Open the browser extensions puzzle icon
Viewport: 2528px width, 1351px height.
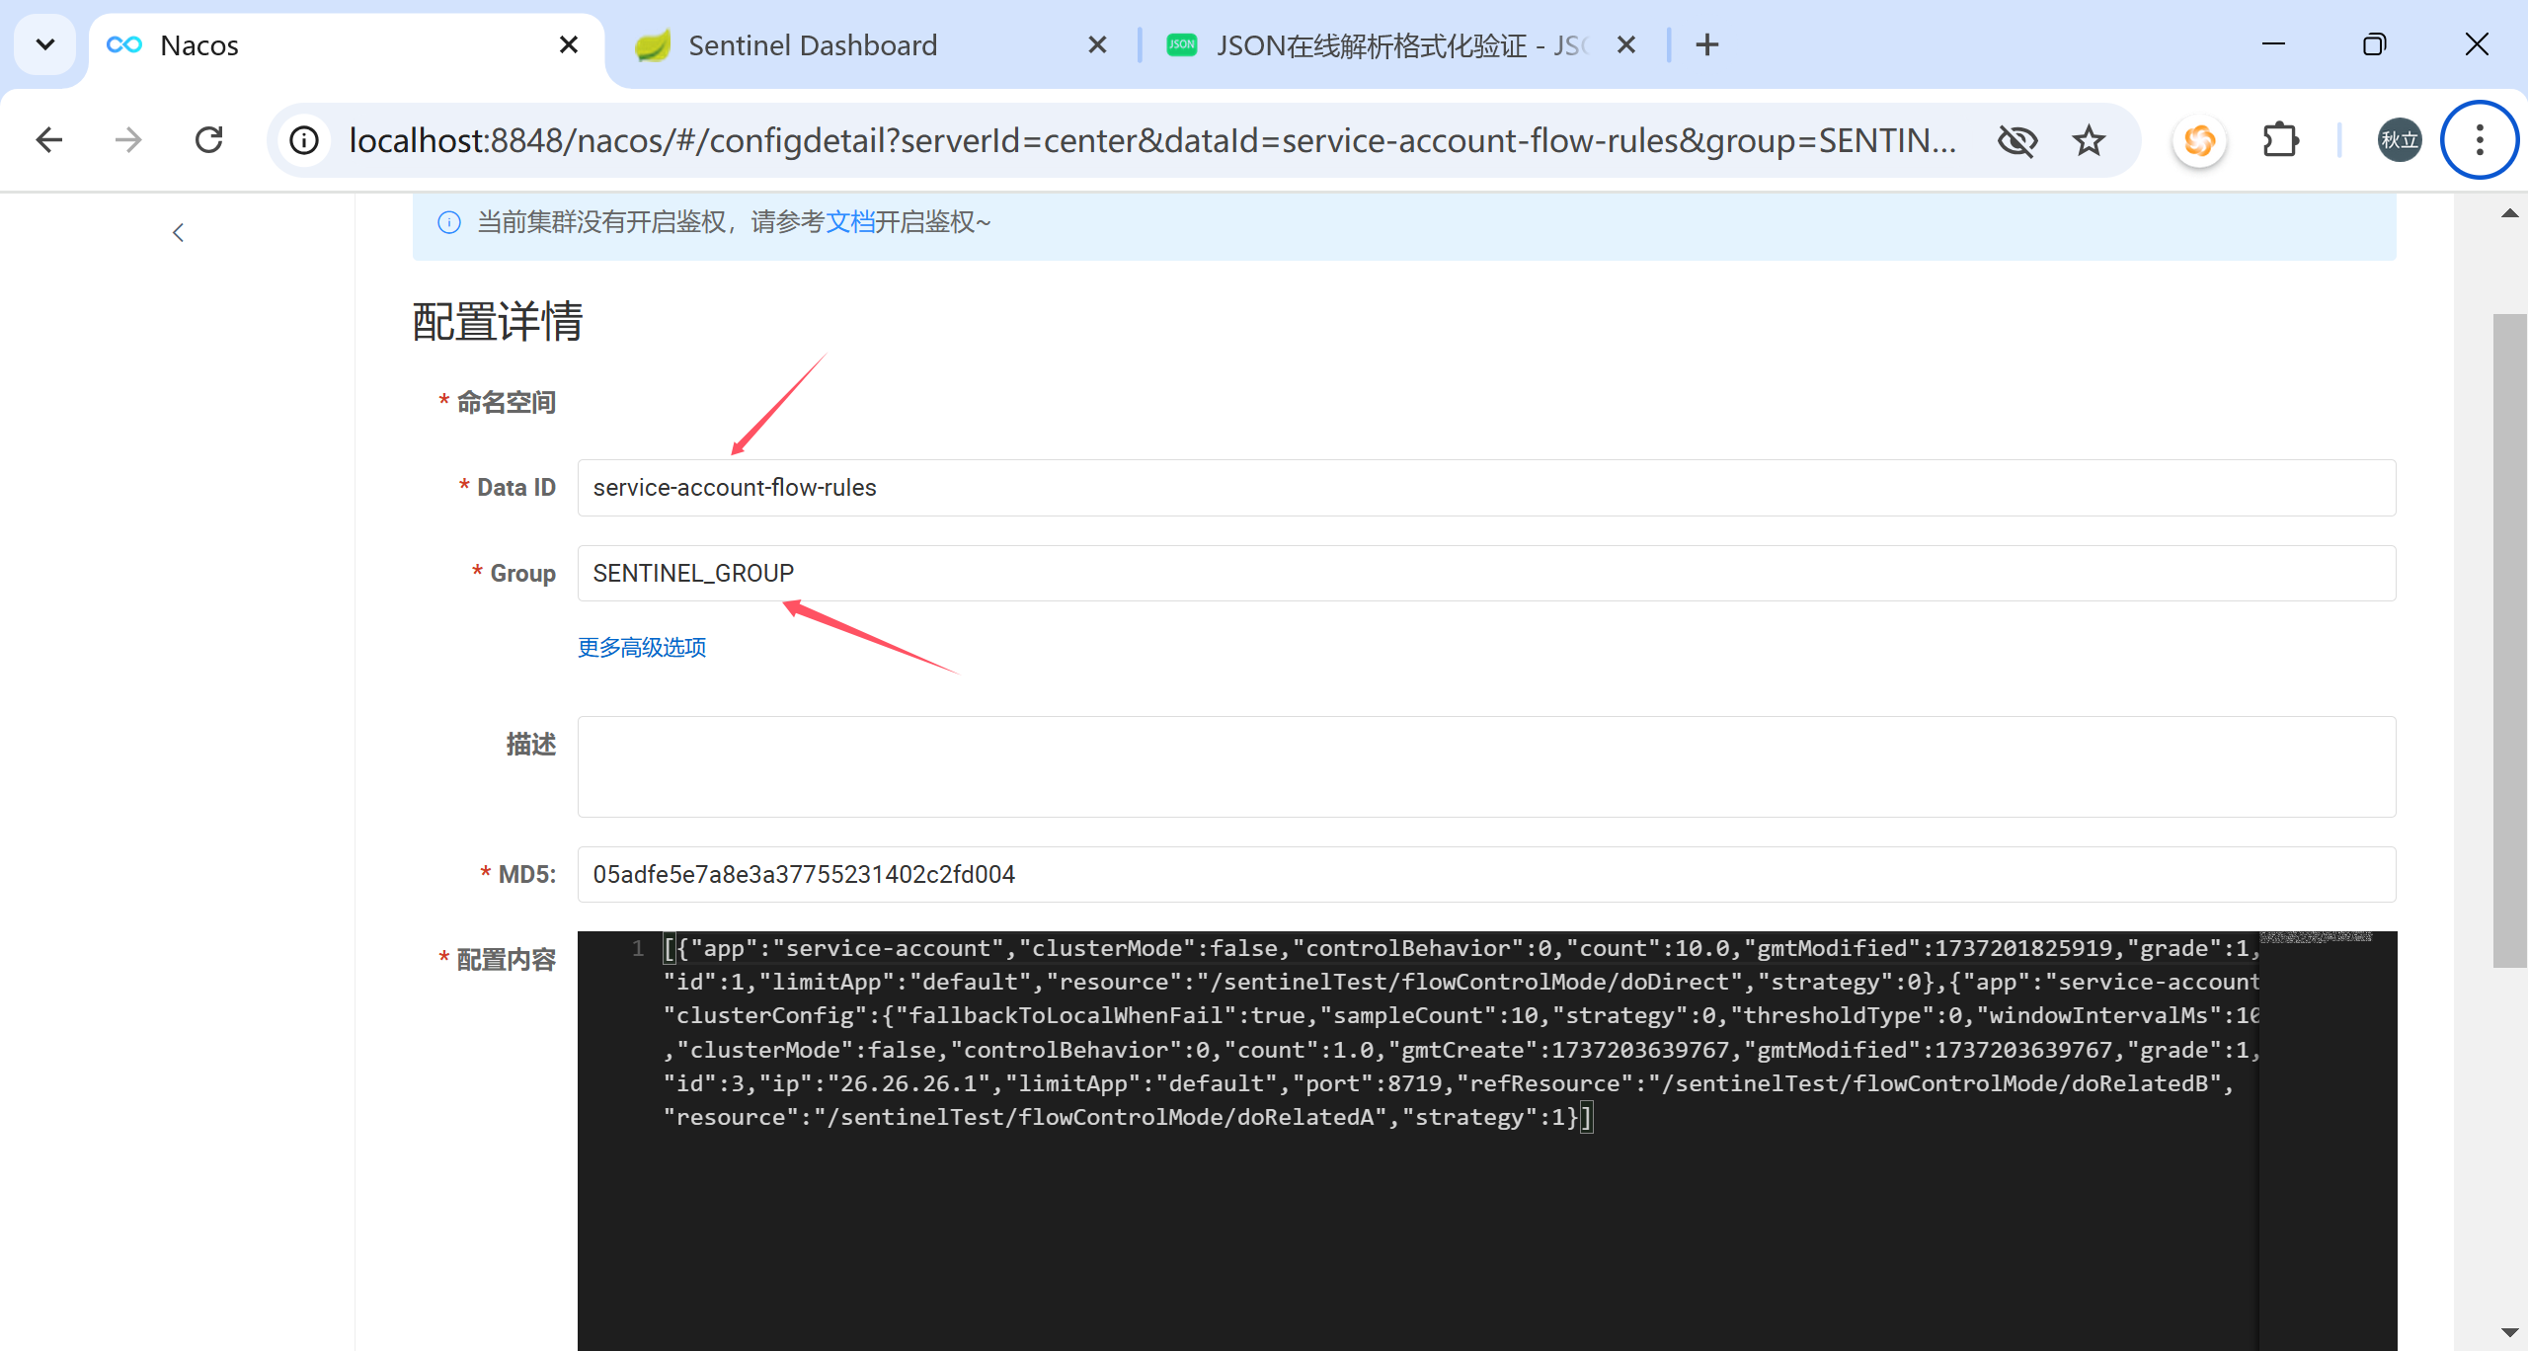click(2280, 140)
